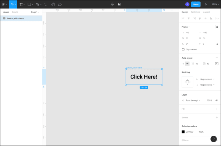Toggle Clip content checkbox
221x146 pixels.
tap(183, 49)
